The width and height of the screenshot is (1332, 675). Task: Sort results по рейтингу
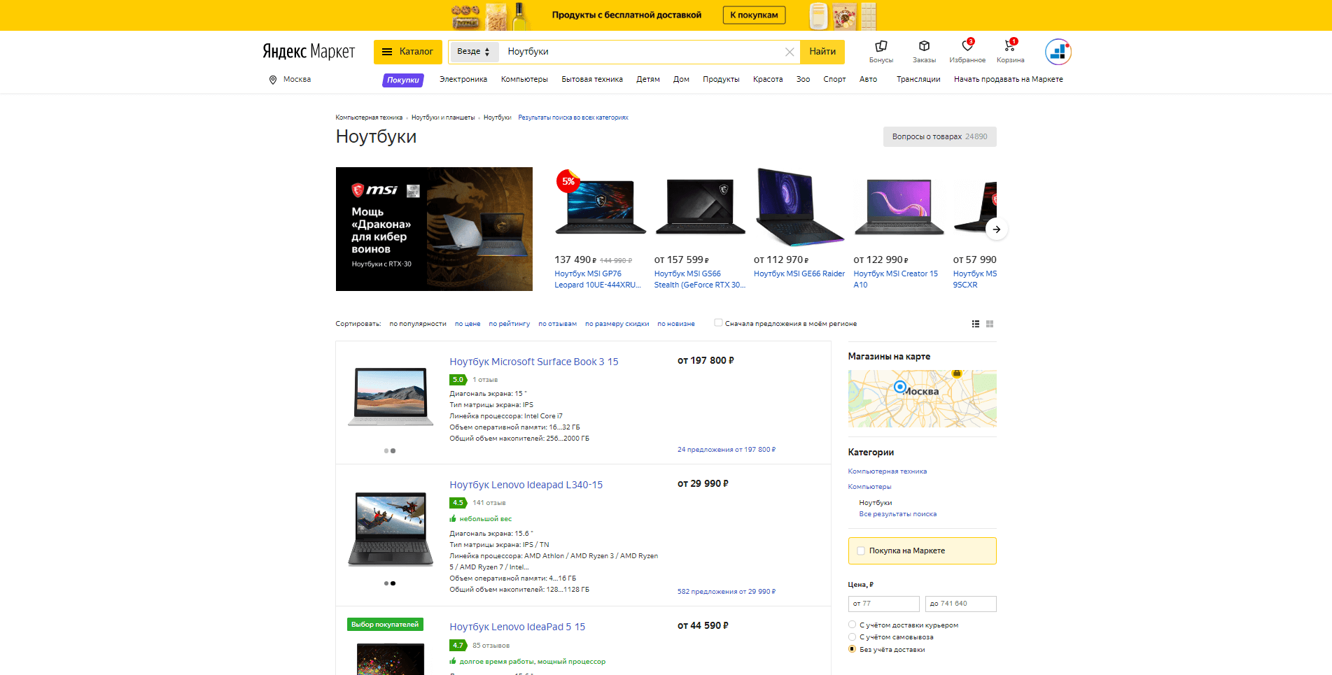point(510,324)
